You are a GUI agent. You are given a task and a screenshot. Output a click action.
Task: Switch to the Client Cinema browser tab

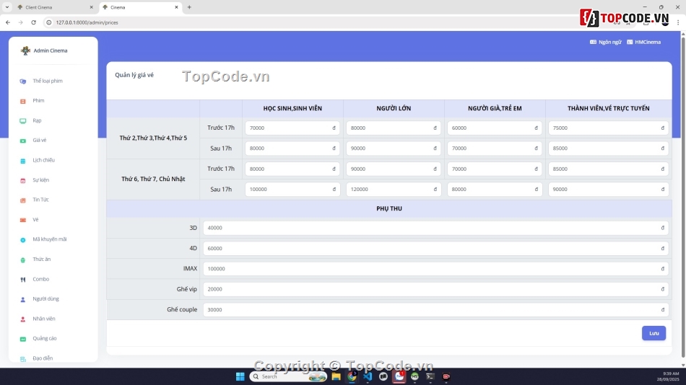coord(51,7)
